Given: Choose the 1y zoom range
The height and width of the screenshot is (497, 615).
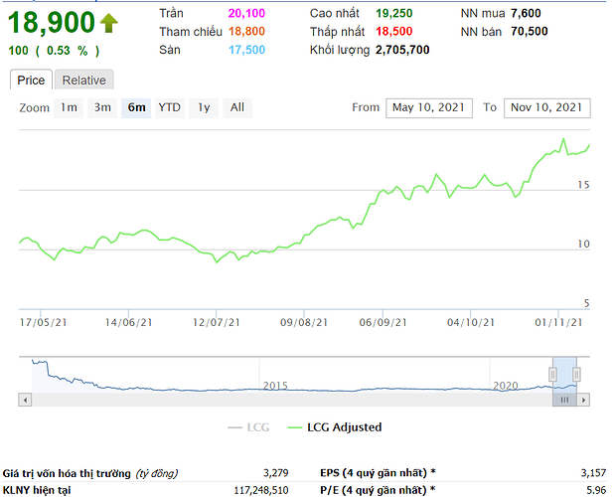Looking at the screenshot, I should [204, 107].
